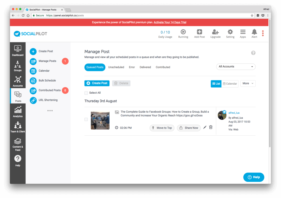Open Team & Client section

(x=18, y=127)
